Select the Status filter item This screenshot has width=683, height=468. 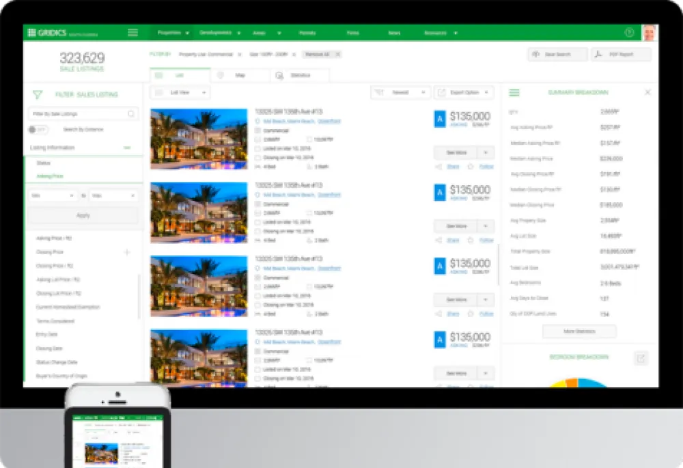coord(44,163)
